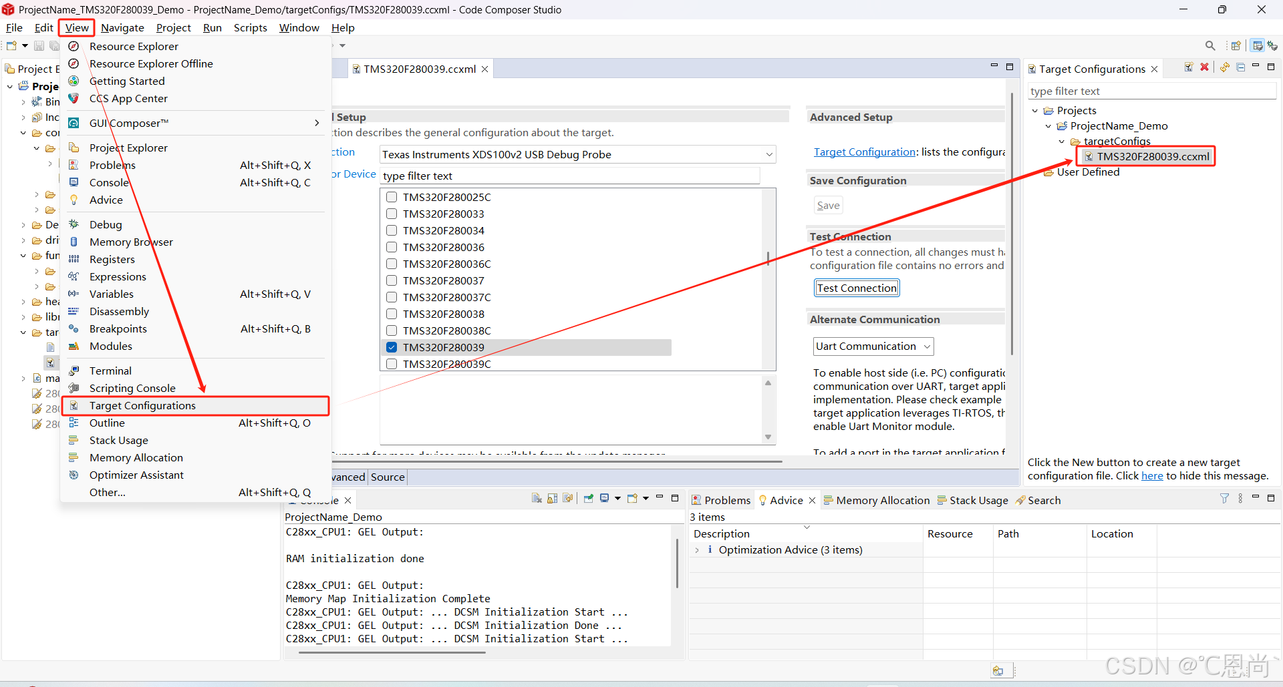Image resolution: width=1283 pixels, height=687 pixels.
Task: Click the Clear Console icon
Action: (x=537, y=499)
